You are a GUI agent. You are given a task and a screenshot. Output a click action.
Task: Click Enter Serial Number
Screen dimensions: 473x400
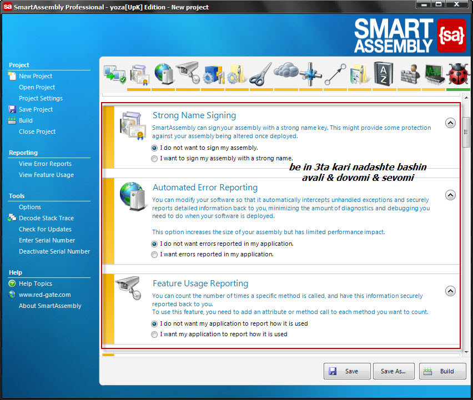pos(47,240)
